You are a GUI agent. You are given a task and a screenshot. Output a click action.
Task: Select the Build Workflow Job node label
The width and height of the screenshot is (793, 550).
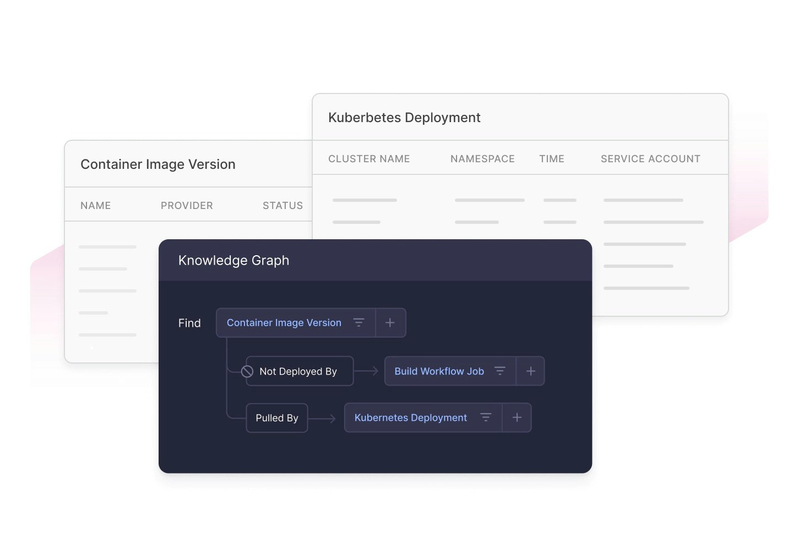pyautogui.click(x=439, y=371)
